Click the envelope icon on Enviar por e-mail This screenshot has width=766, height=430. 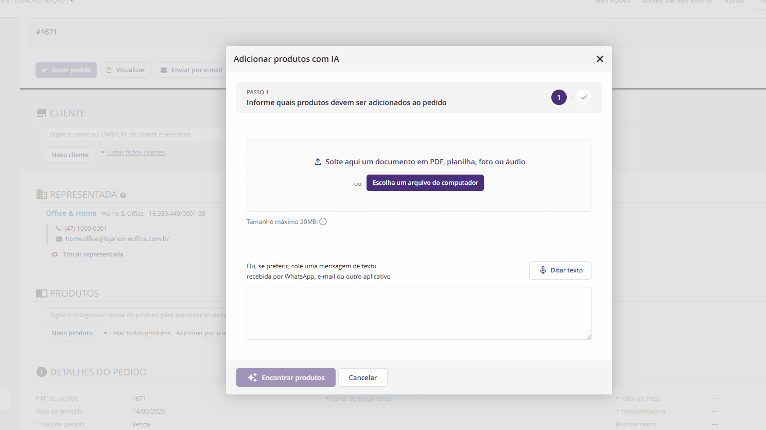[x=164, y=70]
